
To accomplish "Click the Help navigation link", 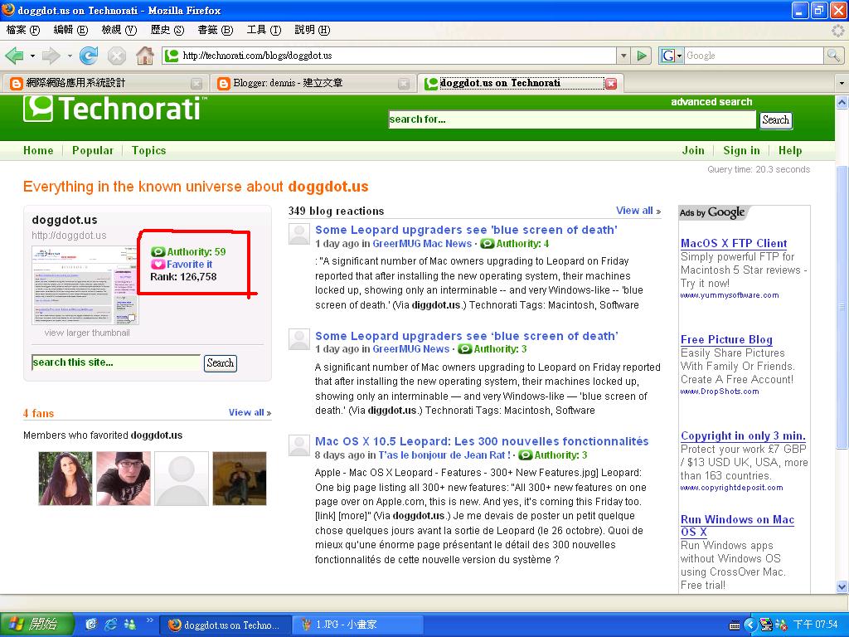I will (790, 151).
